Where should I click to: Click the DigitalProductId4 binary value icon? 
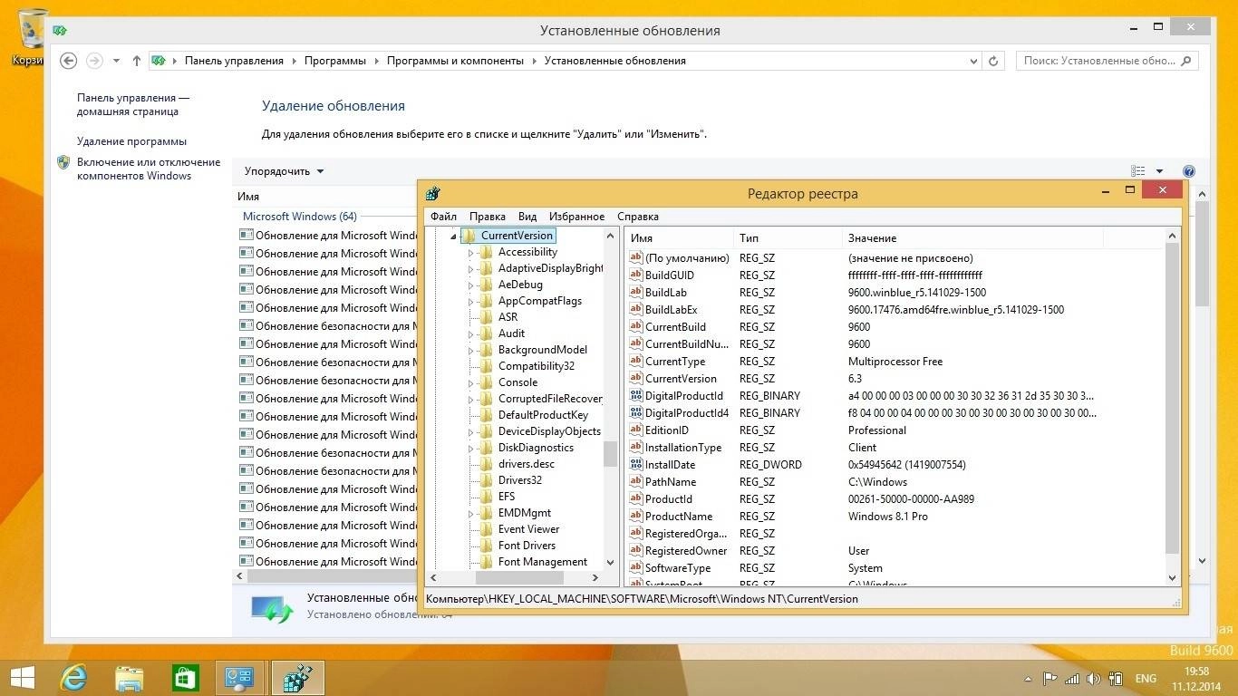pos(635,413)
